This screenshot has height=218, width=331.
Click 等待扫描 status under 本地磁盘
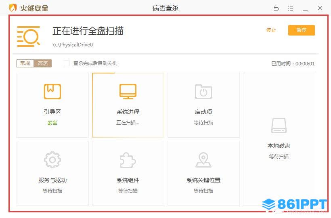click(279, 157)
